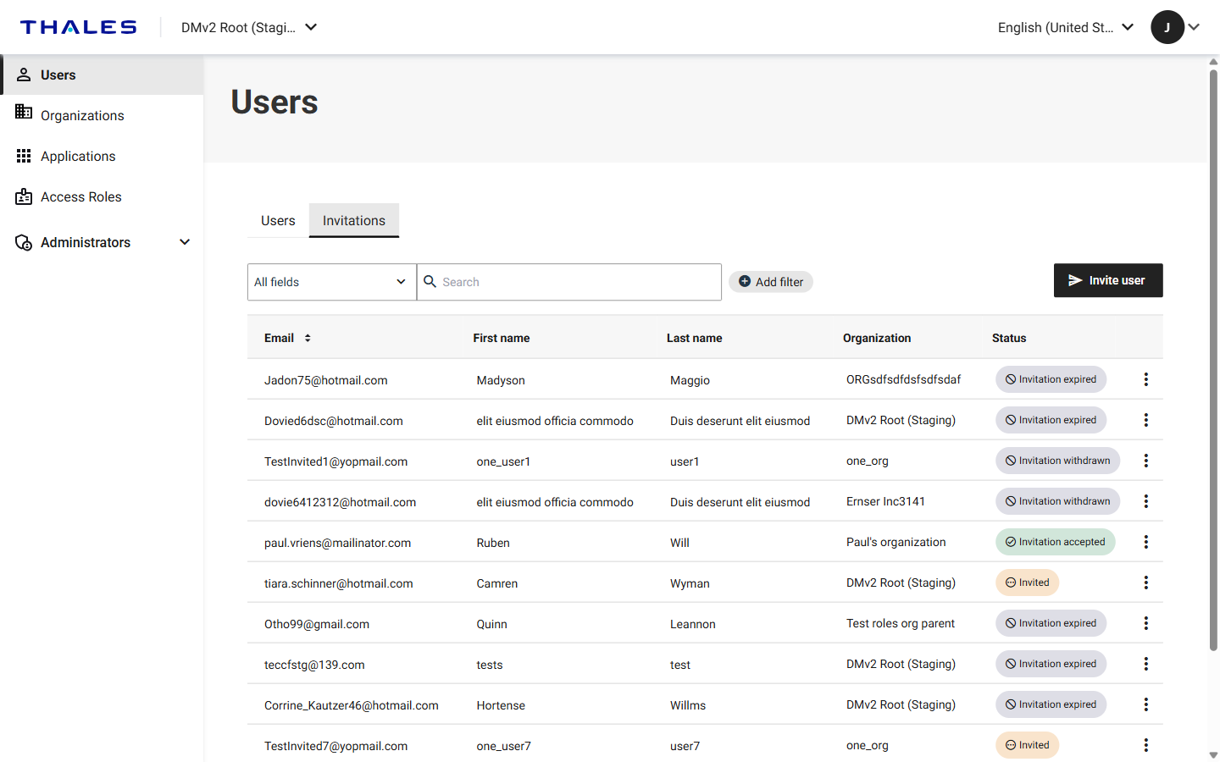Click organization ORGsdfsdfdsfsdfsdaf cell
This screenshot has width=1220, height=762.
(903, 379)
